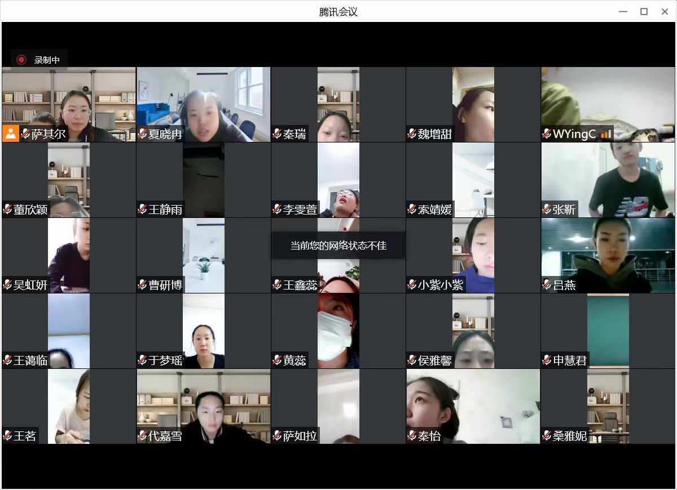This screenshot has height=490, width=677.
Task: Open 申慧君's video tile
Action: coord(608,329)
